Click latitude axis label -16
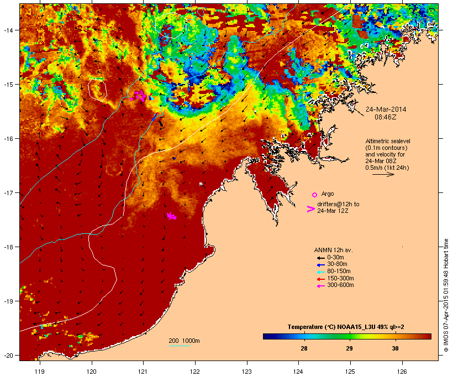This screenshot has width=453, height=376. (8, 139)
